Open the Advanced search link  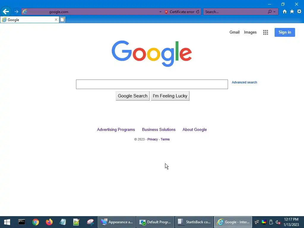pos(244,82)
